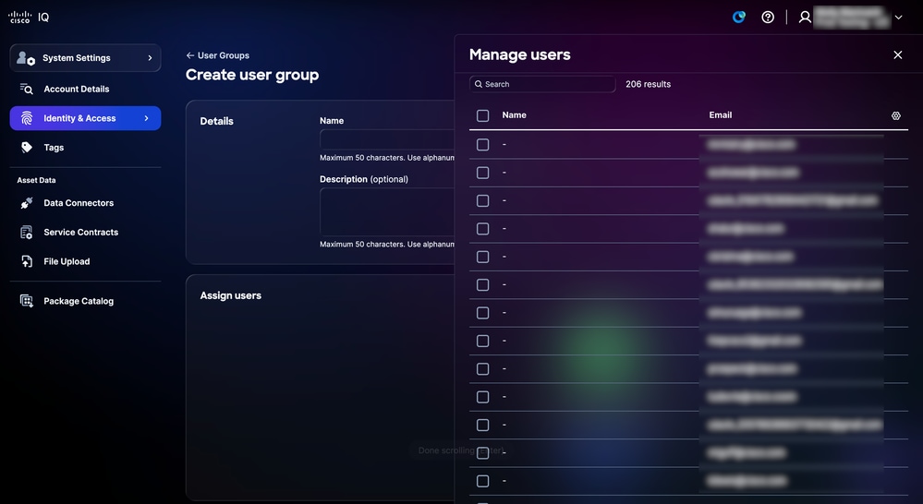923x504 pixels.
Task: Click the Description text area
Action: (x=387, y=212)
